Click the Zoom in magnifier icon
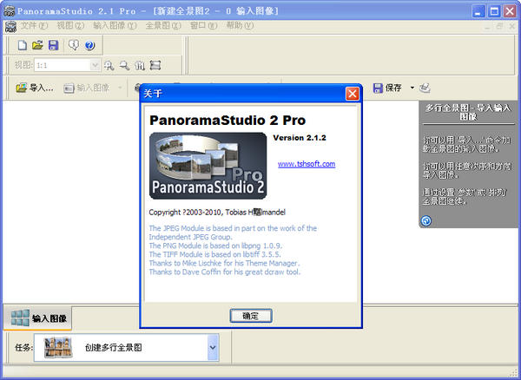Screen dimensions: 521x380 tap(109, 65)
